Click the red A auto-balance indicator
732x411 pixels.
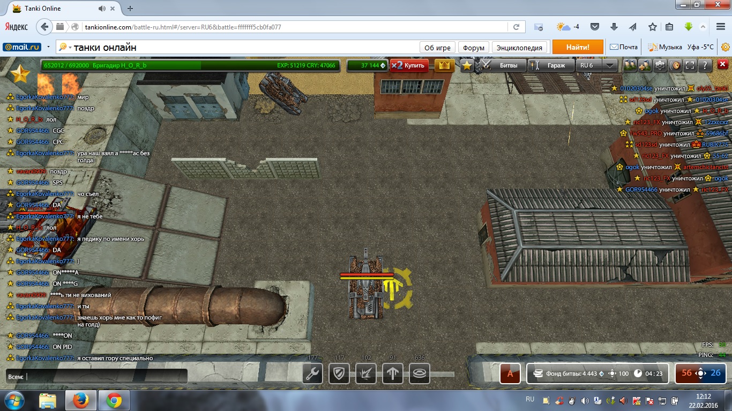(510, 374)
